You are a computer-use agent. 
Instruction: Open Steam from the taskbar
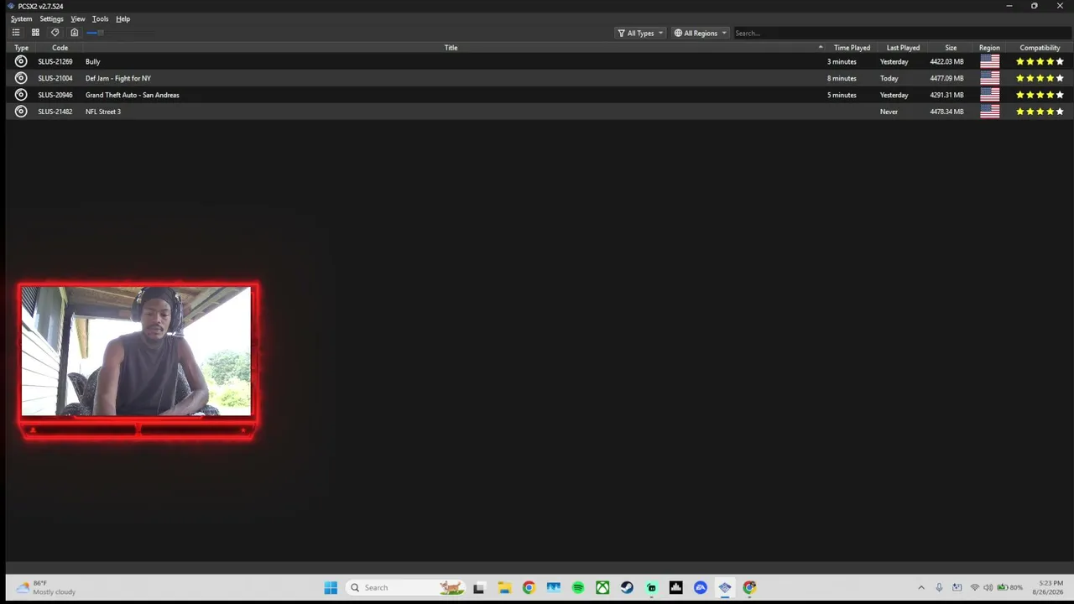[x=627, y=587]
